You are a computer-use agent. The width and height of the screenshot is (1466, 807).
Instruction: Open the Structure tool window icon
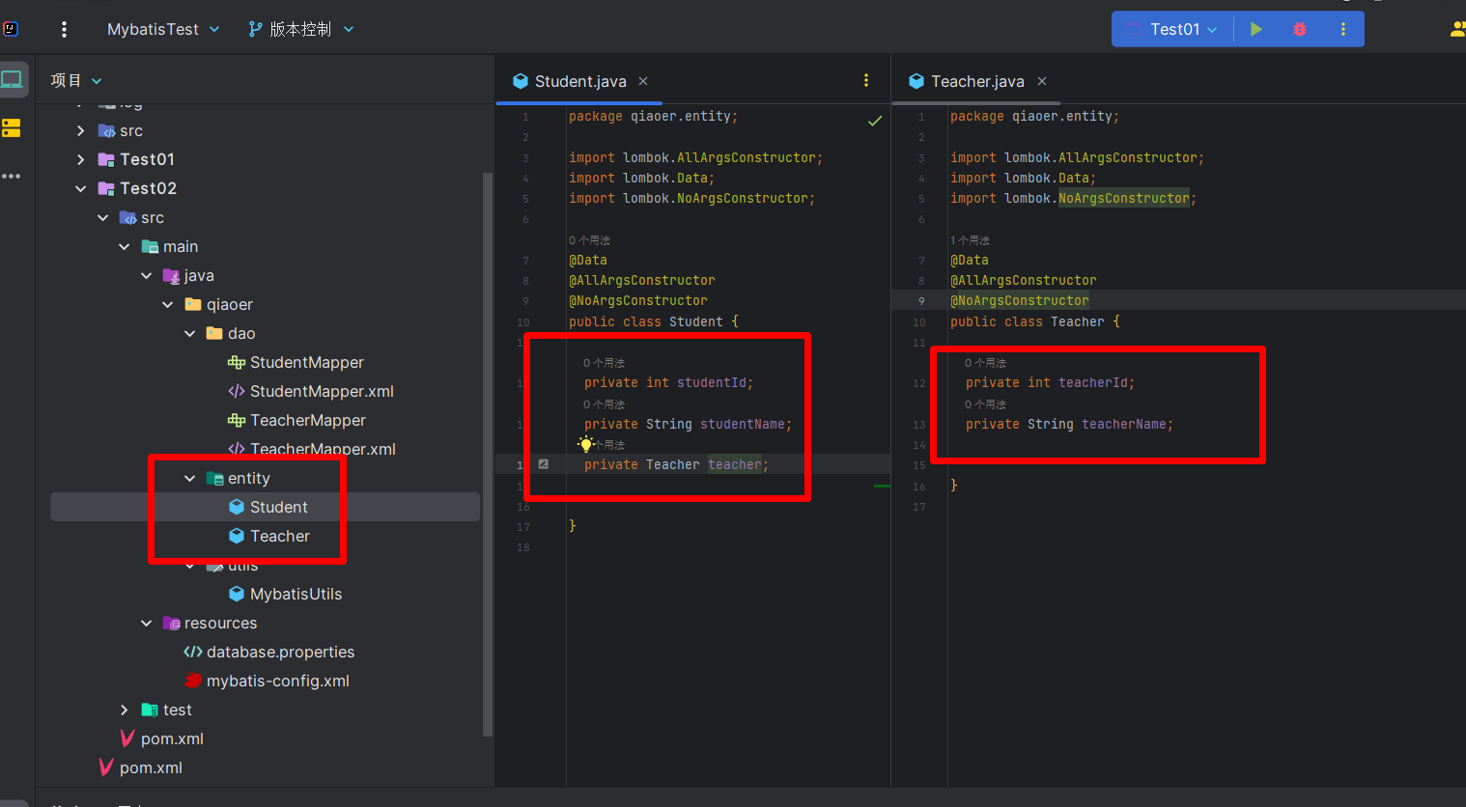12,127
